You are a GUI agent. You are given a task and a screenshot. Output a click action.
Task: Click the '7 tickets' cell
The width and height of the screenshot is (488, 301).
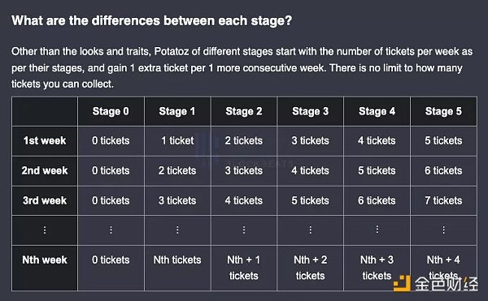click(x=443, y=200)
